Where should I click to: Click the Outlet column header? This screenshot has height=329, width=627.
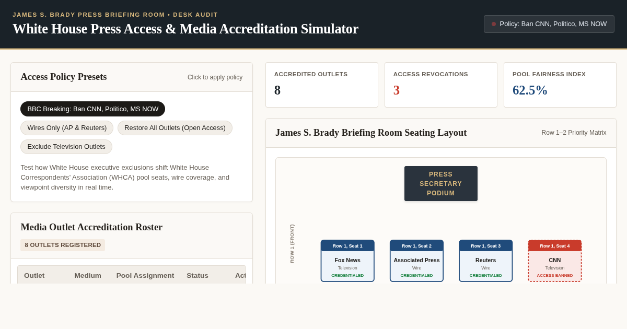tap(34, 275)
